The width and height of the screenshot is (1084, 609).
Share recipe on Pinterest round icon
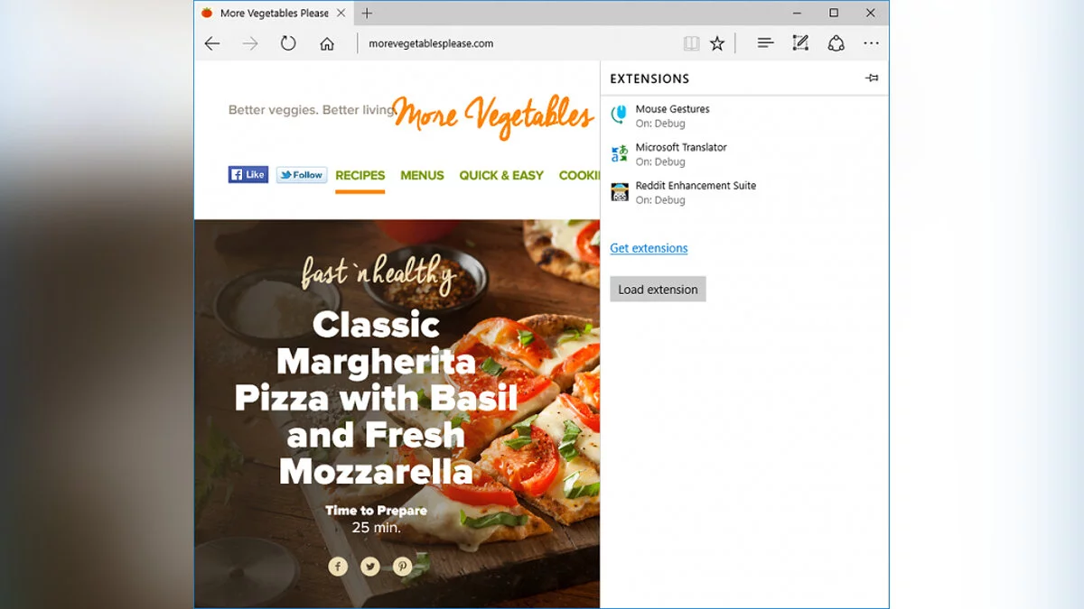click(x=403, y=567)
